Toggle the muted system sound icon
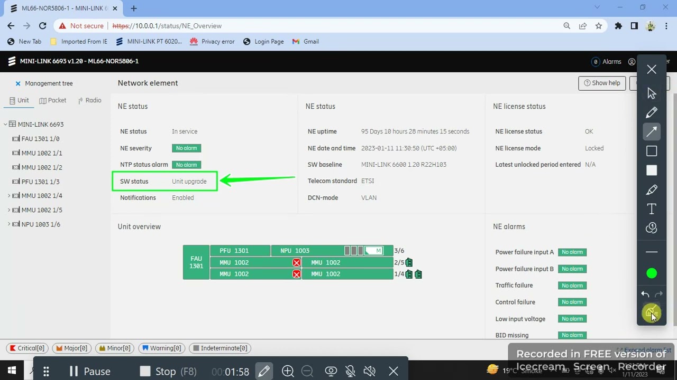The width and height of the screenshot is (677, 380). [x=370, y=372]
